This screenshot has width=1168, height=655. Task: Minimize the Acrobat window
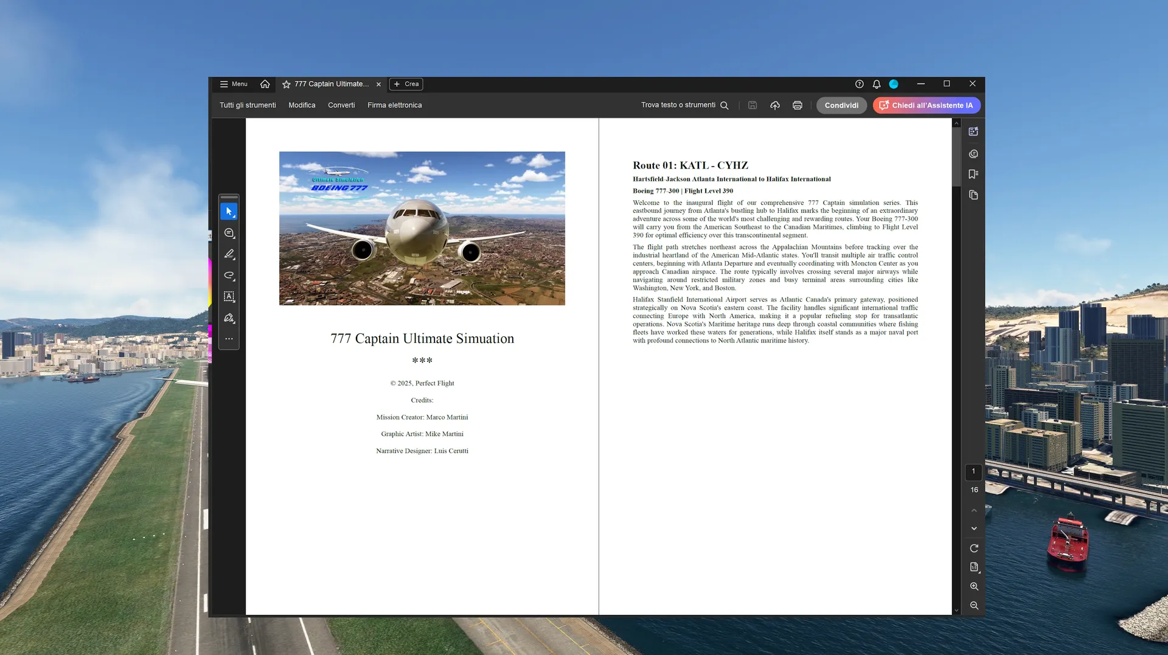pos(921,84)
